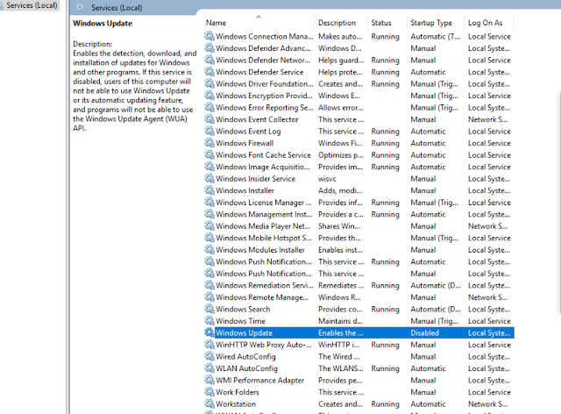Click the gear icon beside Windows Time
Image resolution: width=561 pixels, height=414 pixels.
click(x=209, y=320)
